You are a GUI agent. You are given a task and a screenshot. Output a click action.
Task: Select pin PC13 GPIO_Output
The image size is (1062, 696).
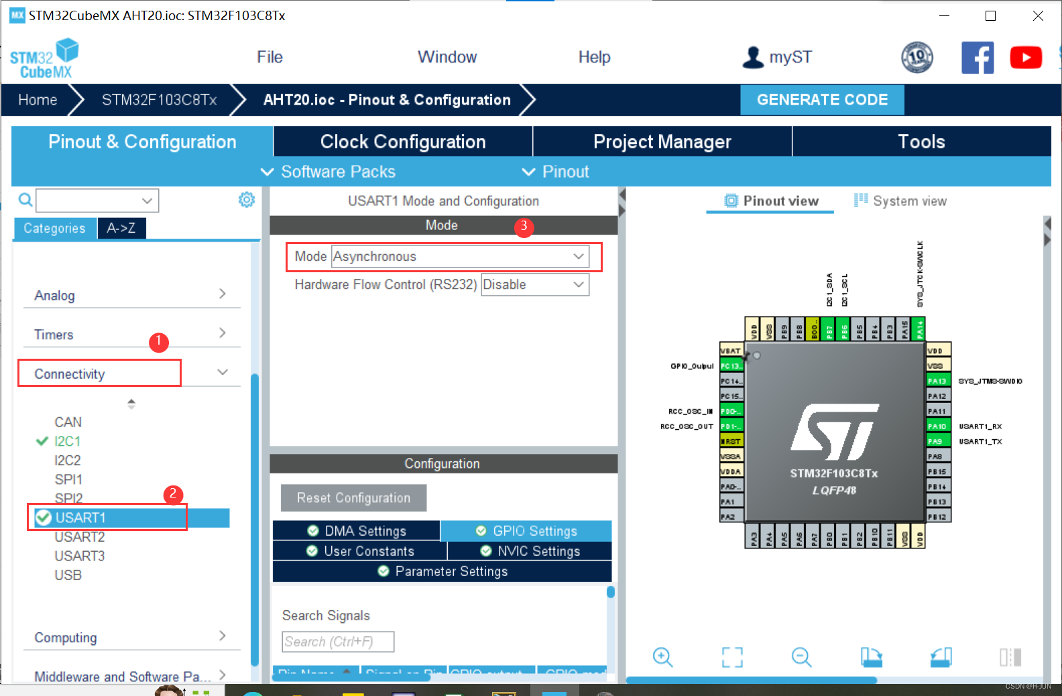pyautogui.click(x=731, y=366)
